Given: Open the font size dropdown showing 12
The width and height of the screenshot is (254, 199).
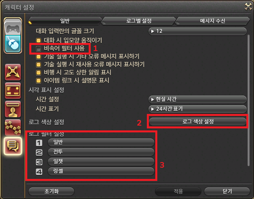Looking at the screenshot, I should coord(197,31).
